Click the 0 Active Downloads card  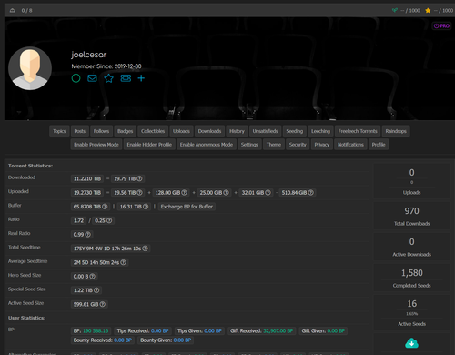(411, 247)
